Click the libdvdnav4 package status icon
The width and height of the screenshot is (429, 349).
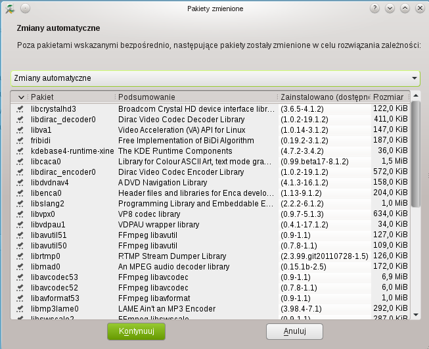tap(20, 183)
